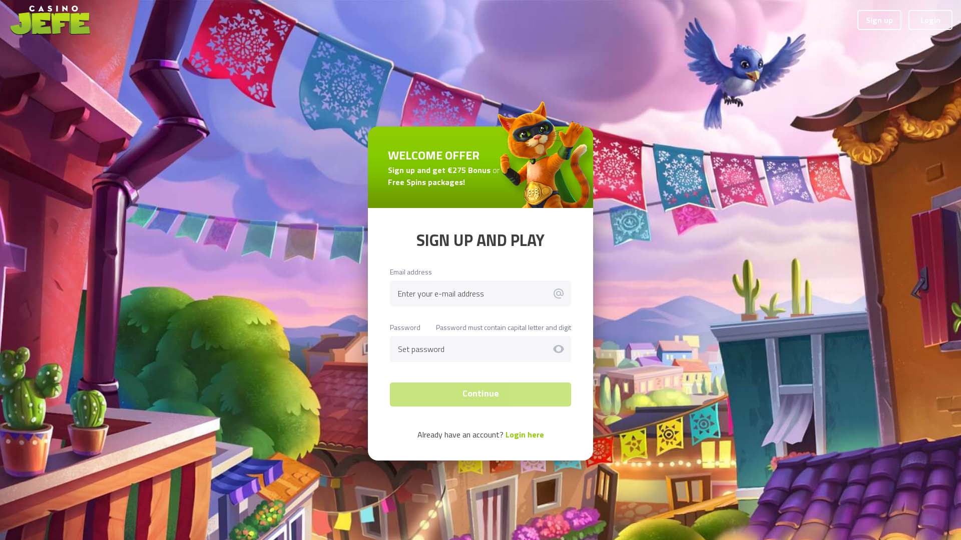Click the Password field label
Image resolution: width=961 pixels, height=540 pixels.
coord(405,327)
